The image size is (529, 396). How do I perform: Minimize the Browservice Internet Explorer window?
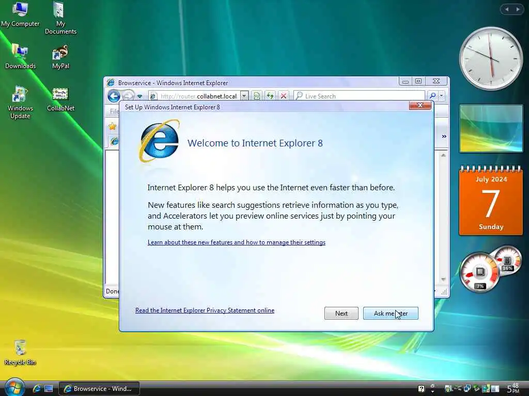(x=406, y=81)
